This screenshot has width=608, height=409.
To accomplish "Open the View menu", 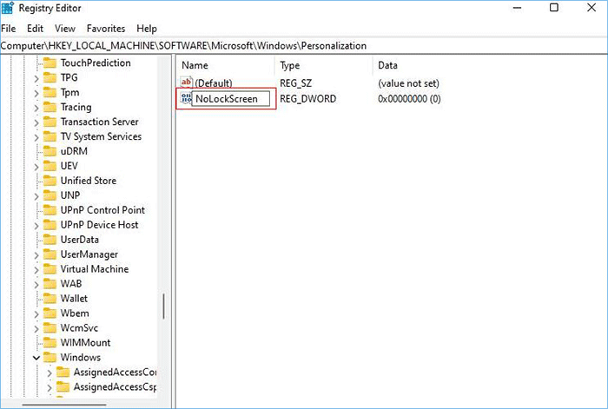I will coord(65,29).
